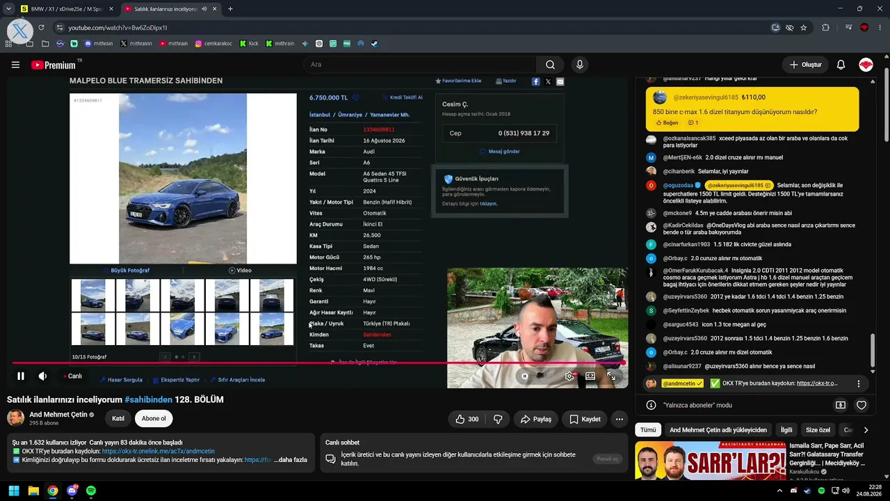Screen dimensions: 890x501
Task: Open the #sahibinden hashtag link
Action: (148, 400)
